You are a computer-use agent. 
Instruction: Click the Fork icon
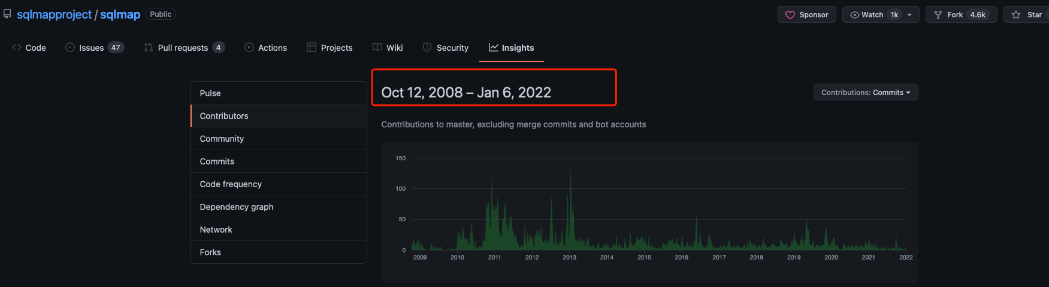coord(938,15)
